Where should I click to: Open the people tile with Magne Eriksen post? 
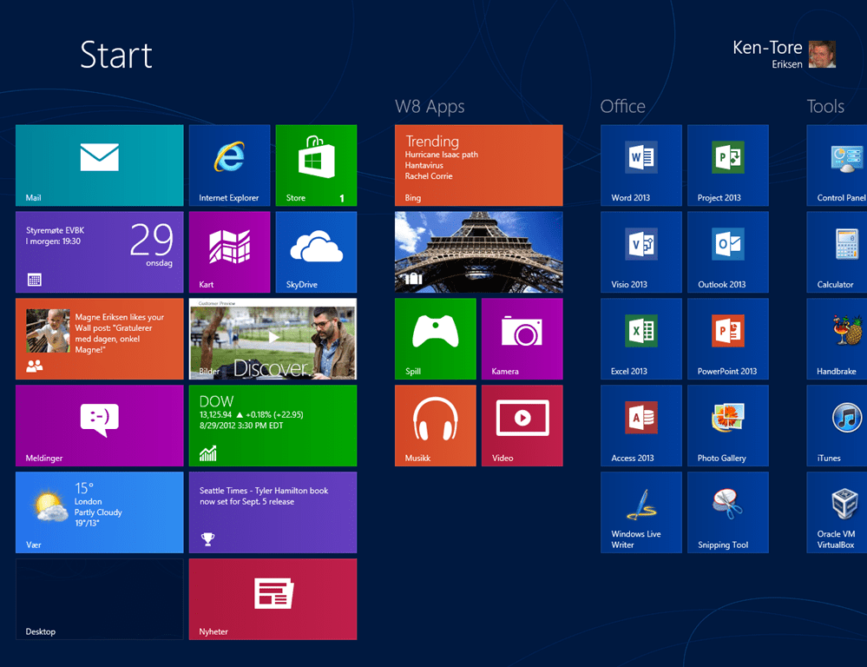pyautogui.click(x=100, y=339)
